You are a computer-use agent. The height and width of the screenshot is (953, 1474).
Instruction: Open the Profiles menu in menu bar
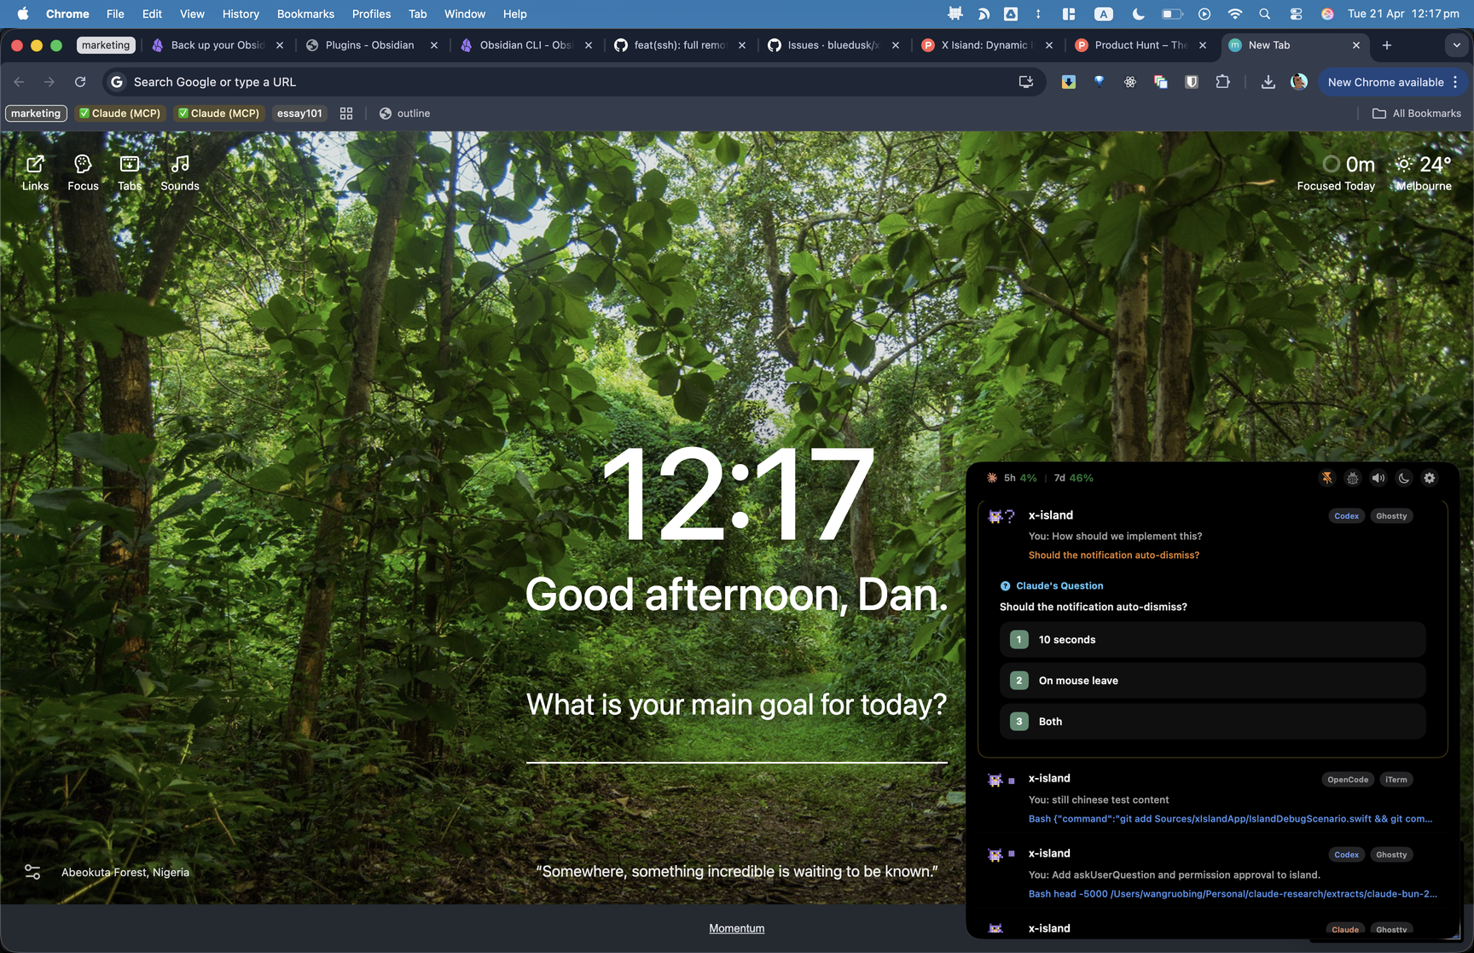(371, 14)
